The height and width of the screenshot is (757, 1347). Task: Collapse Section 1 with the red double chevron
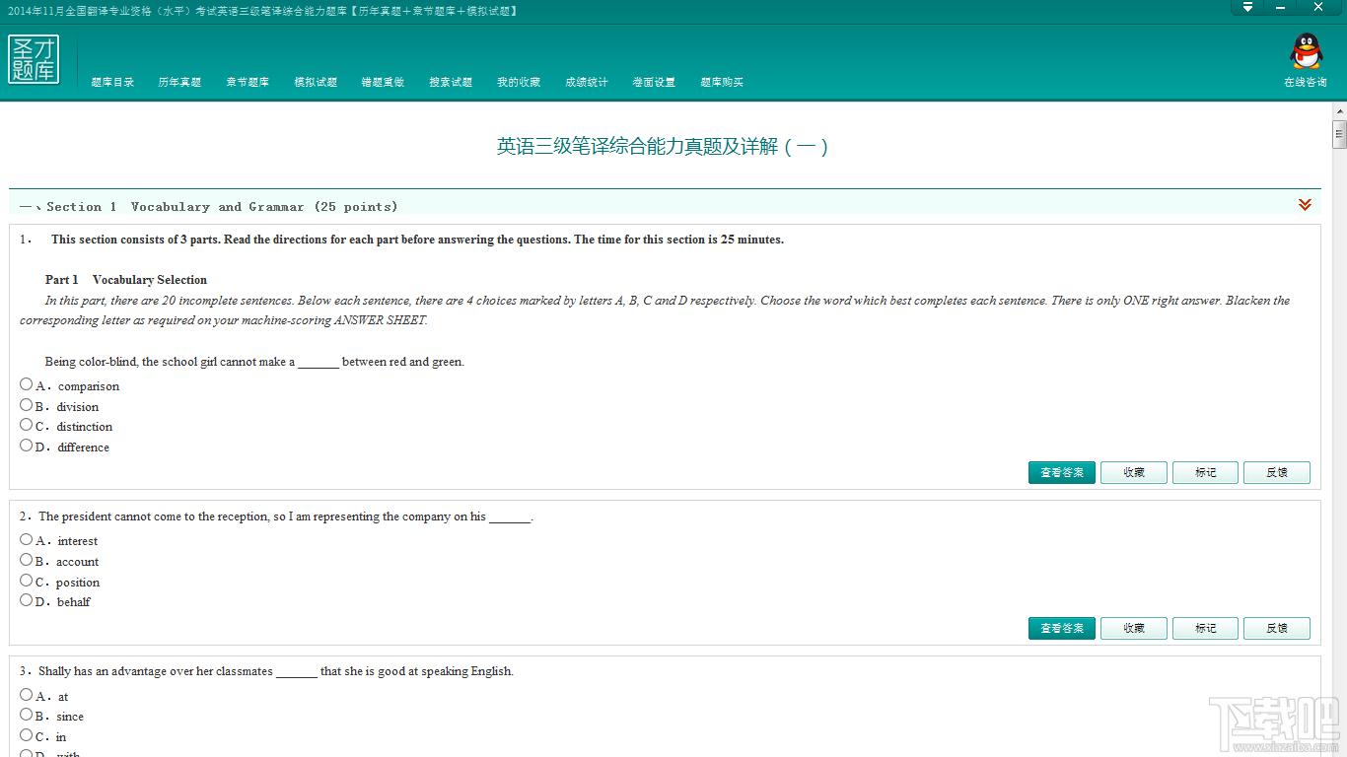point(1305,205)
